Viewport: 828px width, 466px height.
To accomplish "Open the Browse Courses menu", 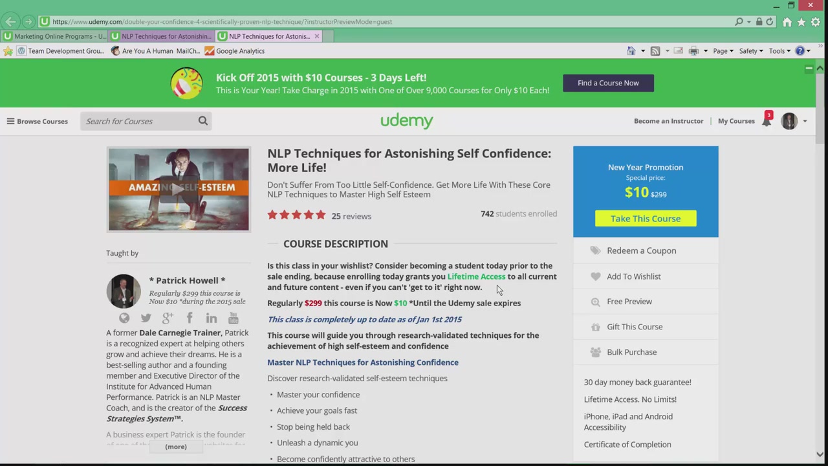I will (37, 121).
